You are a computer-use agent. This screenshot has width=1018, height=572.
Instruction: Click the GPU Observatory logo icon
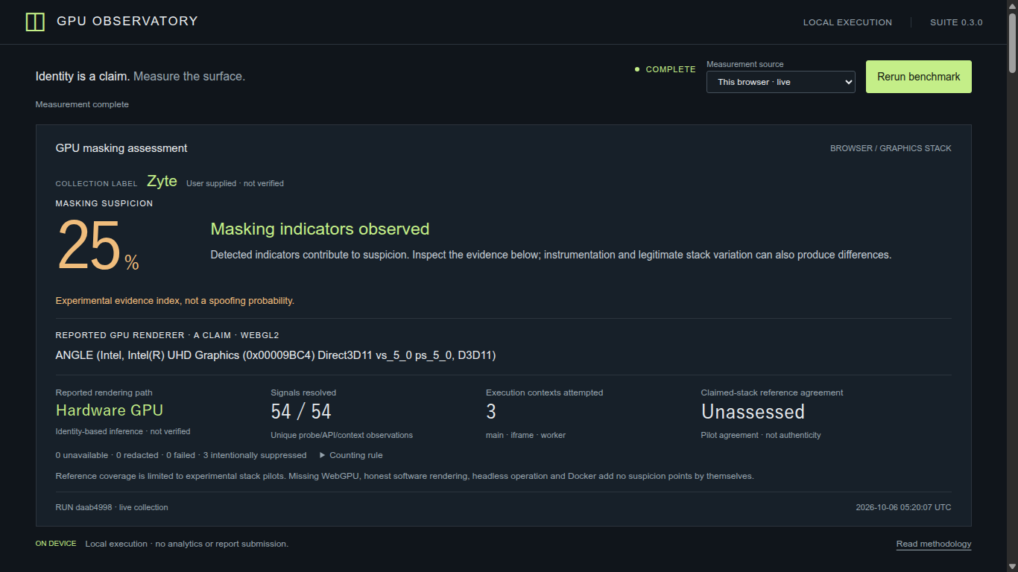pyautogui.click(x=35, y=22)
